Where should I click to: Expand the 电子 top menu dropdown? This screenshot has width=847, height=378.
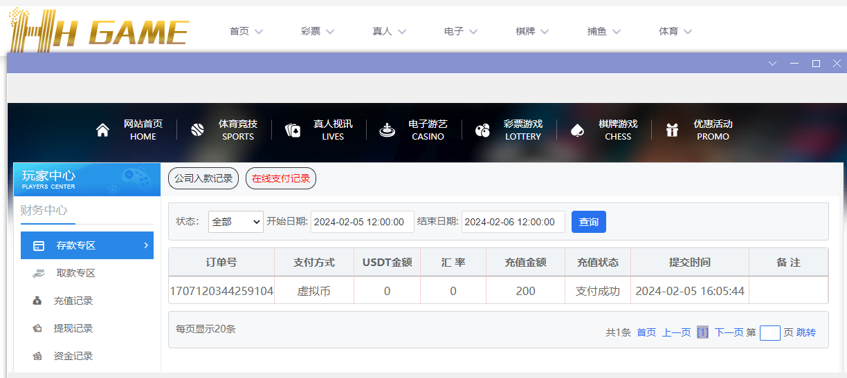[x=461, y=31]
